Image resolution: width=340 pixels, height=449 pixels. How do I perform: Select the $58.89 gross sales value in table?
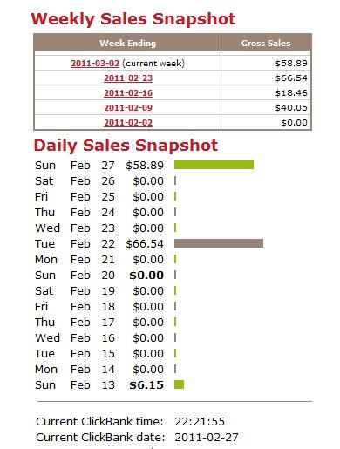tap(291, 64)
